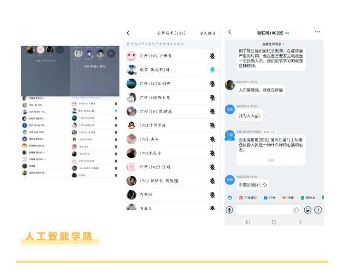Screen dimensions: 338x273
Task: Toggle the muted microphone for 1908 高宇
Action: [x=212, y=139]
